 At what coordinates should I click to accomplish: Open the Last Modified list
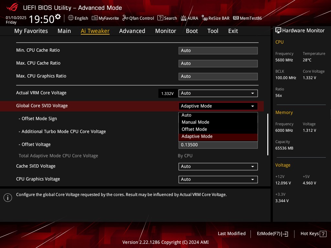pyautogui.click(x=231, y=233)
